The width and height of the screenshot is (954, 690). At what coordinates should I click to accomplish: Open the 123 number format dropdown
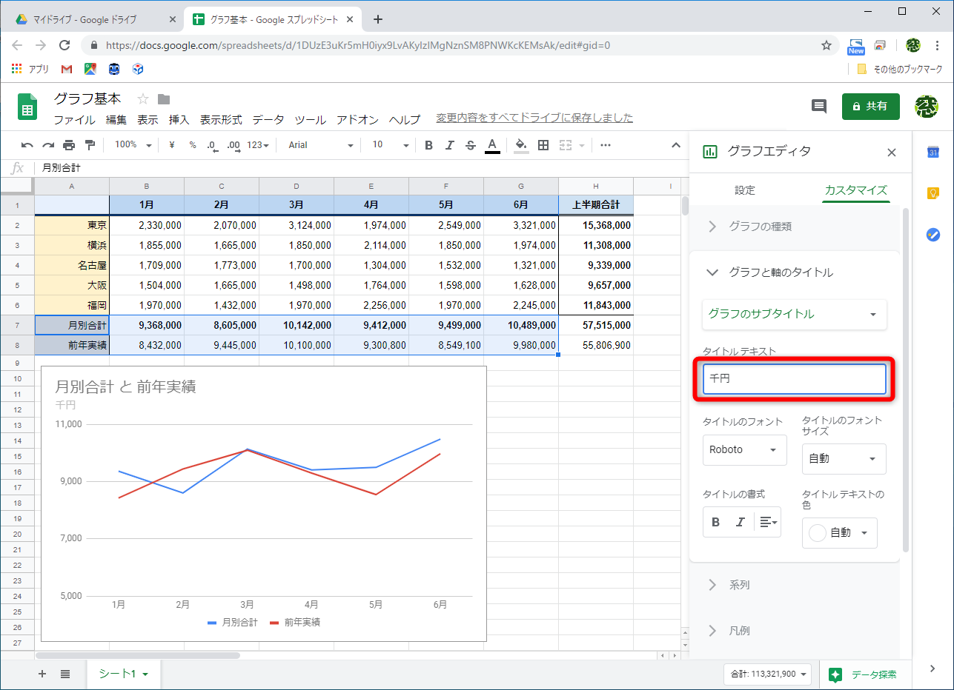click(x=258, y=145)
